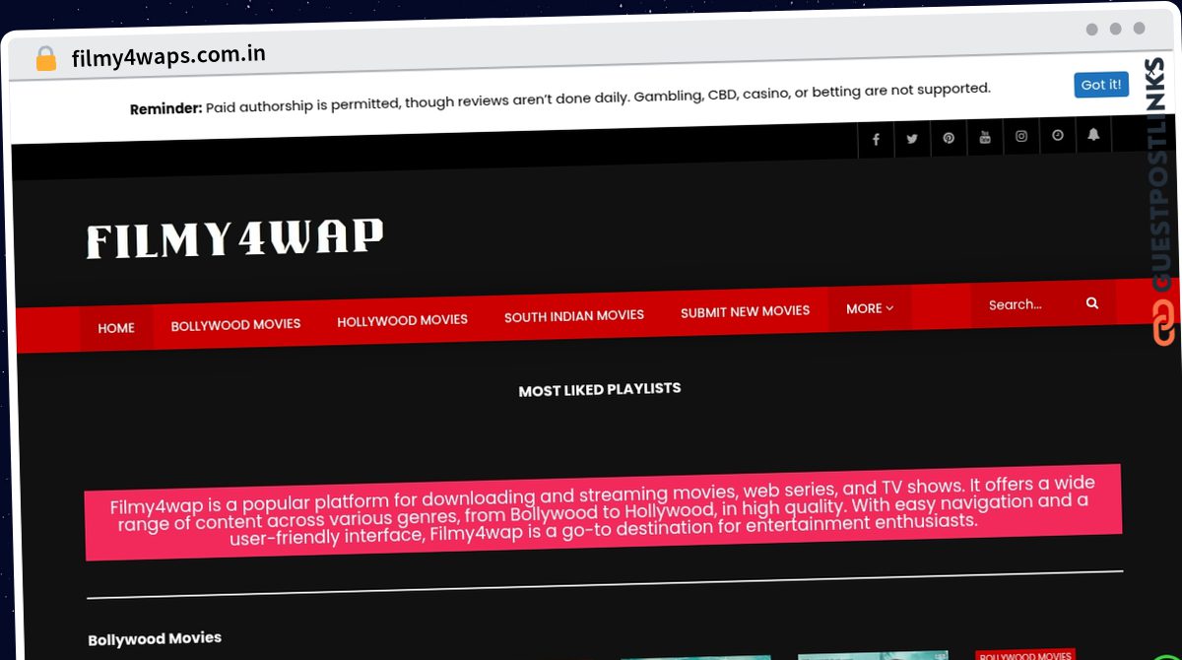Click the Bollywood Movies section heading
The width and height of the screenshot is (1182, 660).
click(155, 638)
